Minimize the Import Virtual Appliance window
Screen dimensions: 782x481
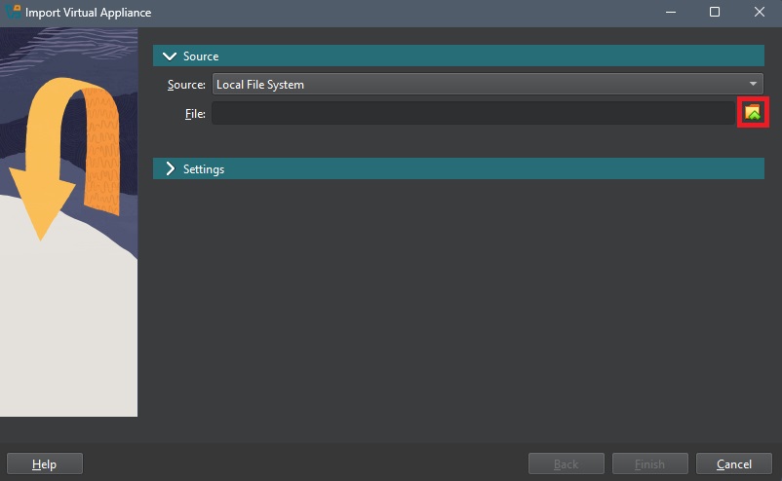pos(671,13)
